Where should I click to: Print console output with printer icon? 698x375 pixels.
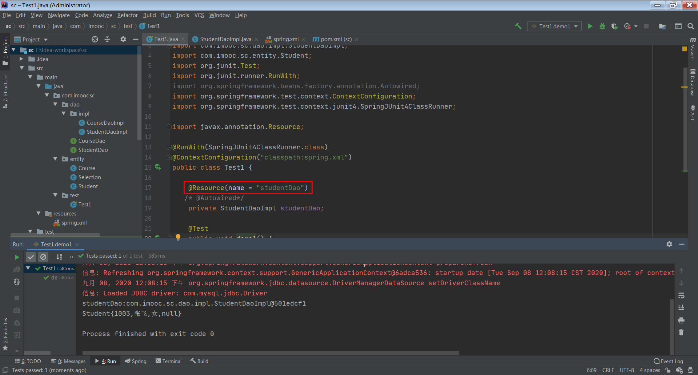click(x=681, y=320)
